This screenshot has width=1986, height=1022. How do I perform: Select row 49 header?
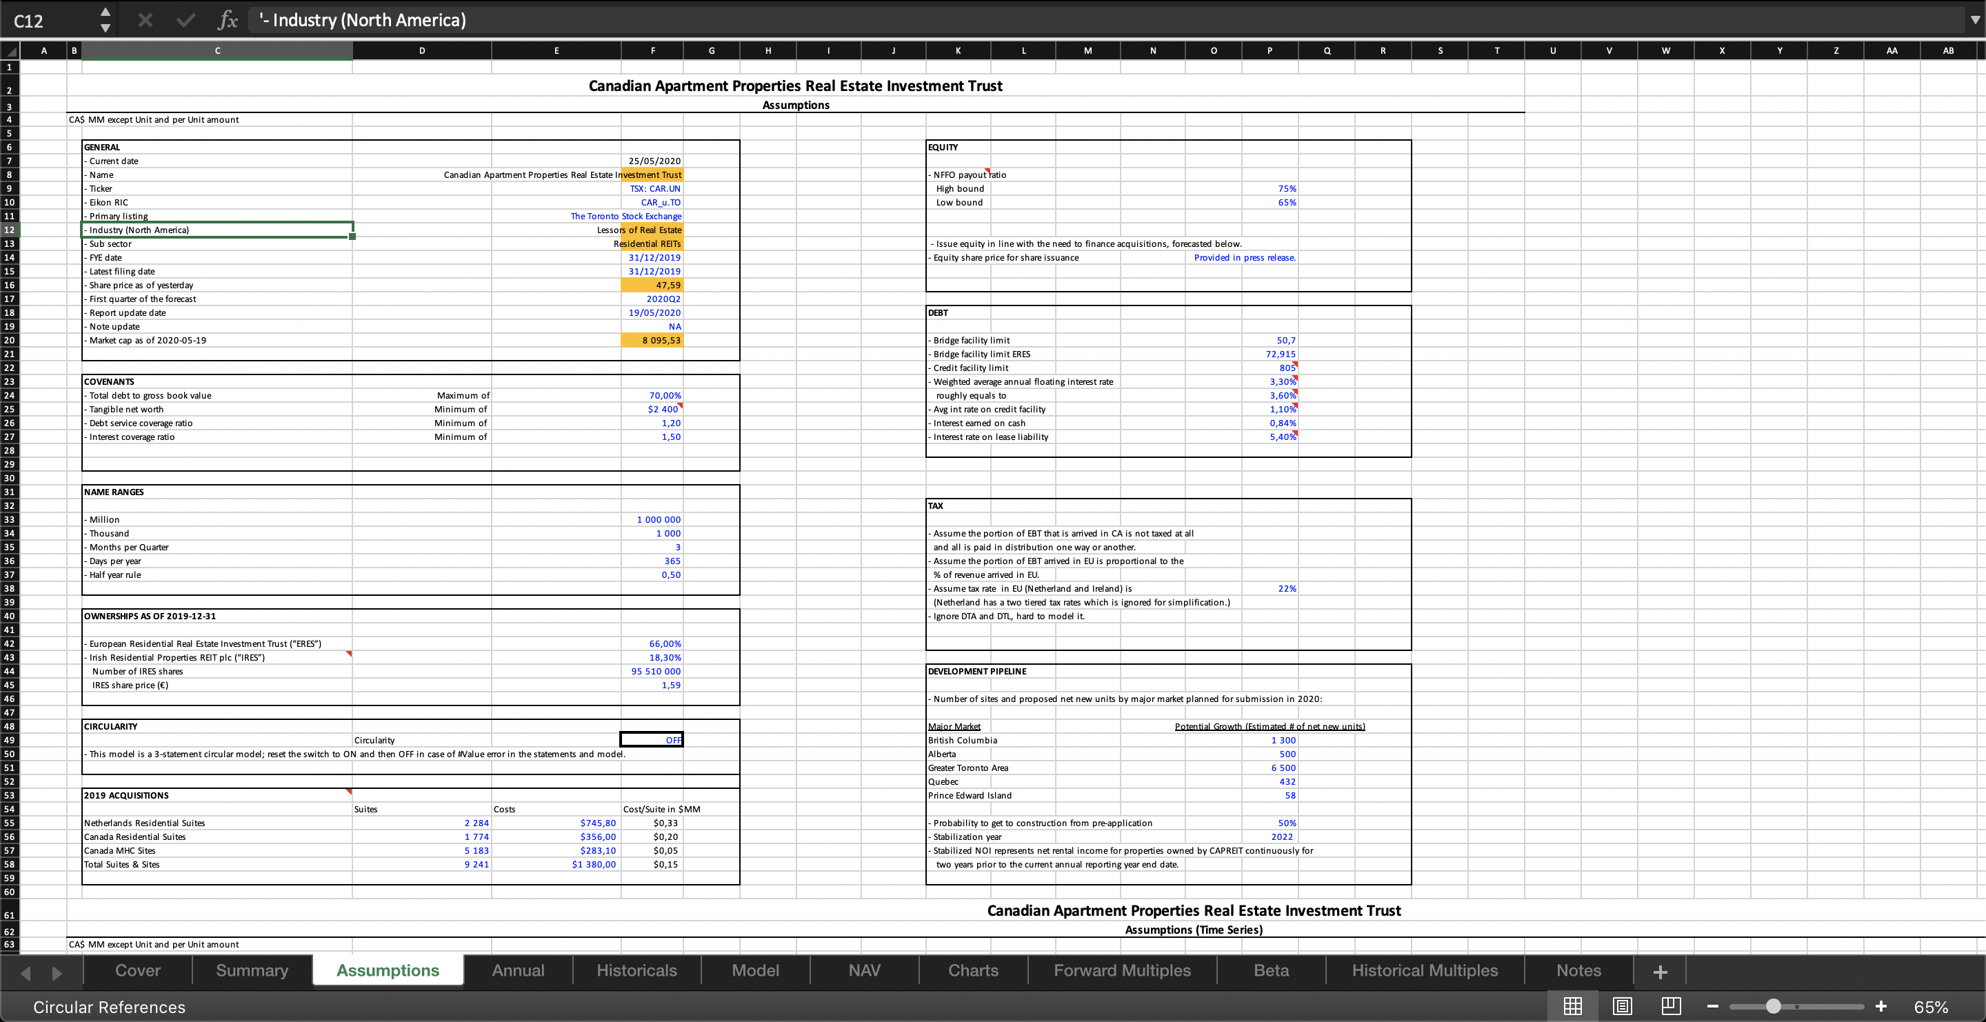pyautogui.click(x=9, y=740)
